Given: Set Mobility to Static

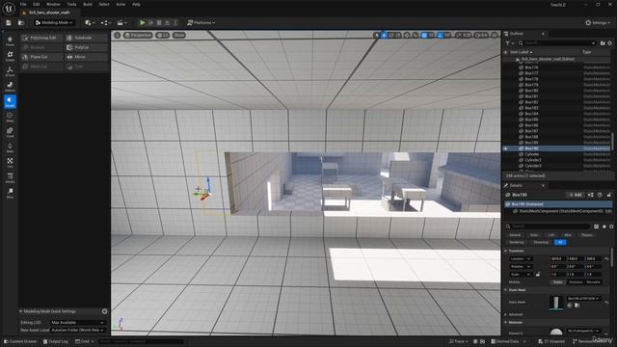Looking at the screenshot, I should tap(557, 282).
